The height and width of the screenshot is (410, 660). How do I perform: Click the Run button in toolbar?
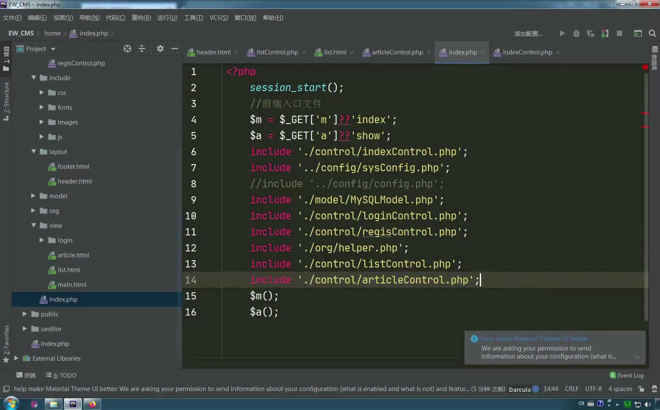tap(562, 33)
